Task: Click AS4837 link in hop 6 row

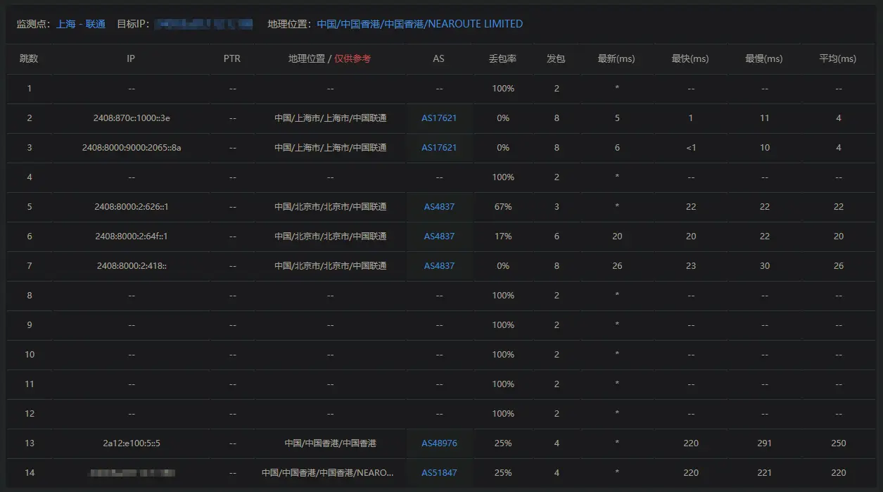Action: pyautogui.click(x=439, y=236)
